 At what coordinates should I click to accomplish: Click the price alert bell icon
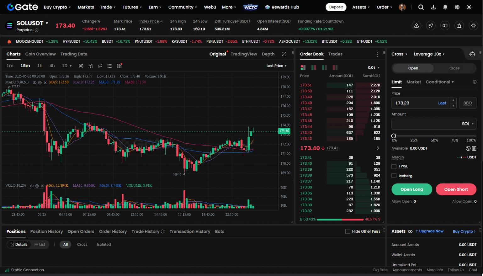click(459, 26)
